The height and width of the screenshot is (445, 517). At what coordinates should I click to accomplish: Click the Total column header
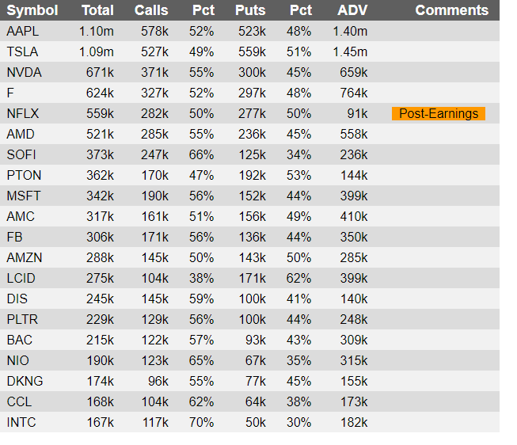[97, 10]
